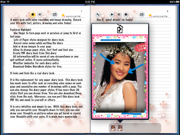
Task: Tap the weather indicator on left page
Action: click(63, 16)
